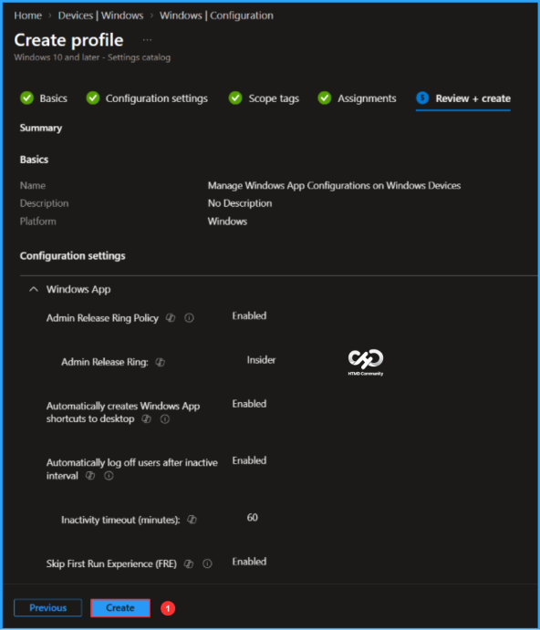Click Copilot icon beside Inactivity timeout (minutes)

192,520
